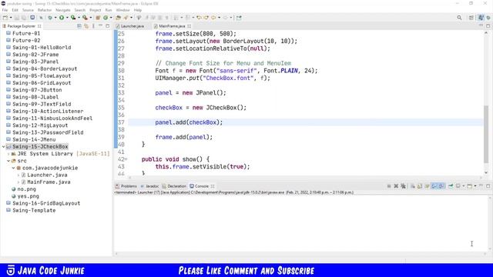Switch to the Debug perspective icon
This screenshot has width=493, height=277.
pos(488,18)
